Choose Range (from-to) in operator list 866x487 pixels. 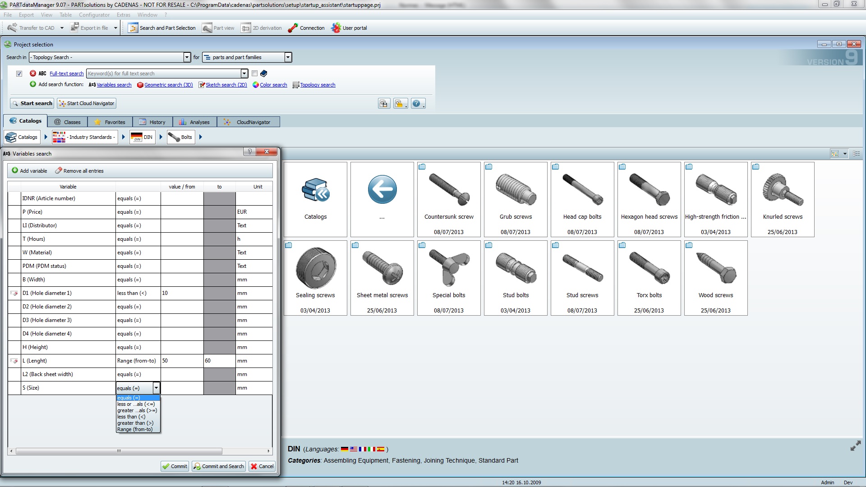click(135, 429)
